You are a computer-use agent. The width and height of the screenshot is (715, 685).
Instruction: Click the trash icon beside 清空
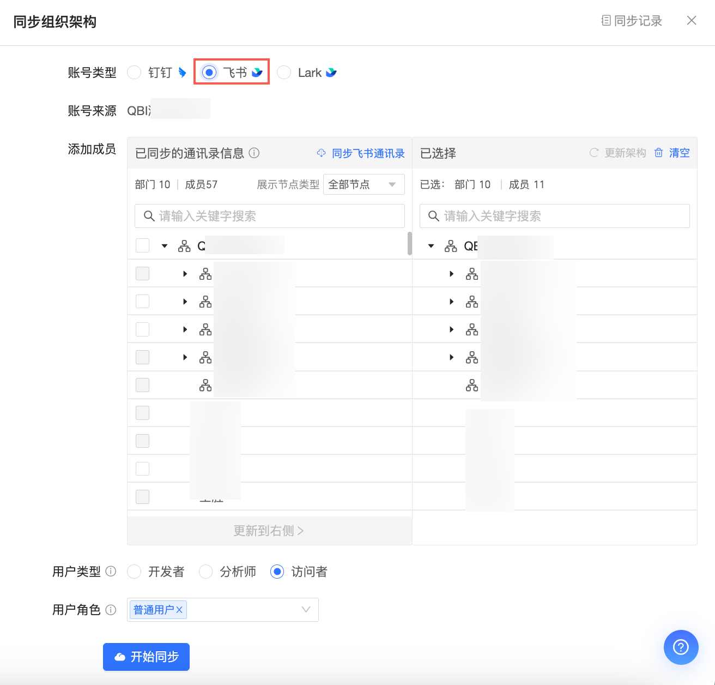[659, 153]
